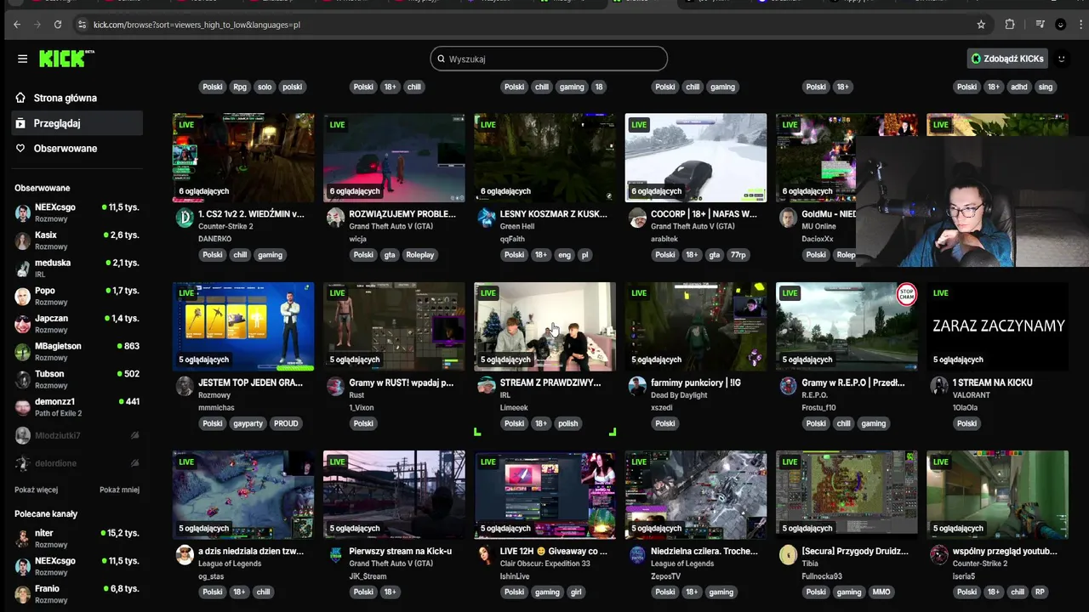
Task: Click the browser back arrow
Action: pyautogui.click(x=17, y=25)
